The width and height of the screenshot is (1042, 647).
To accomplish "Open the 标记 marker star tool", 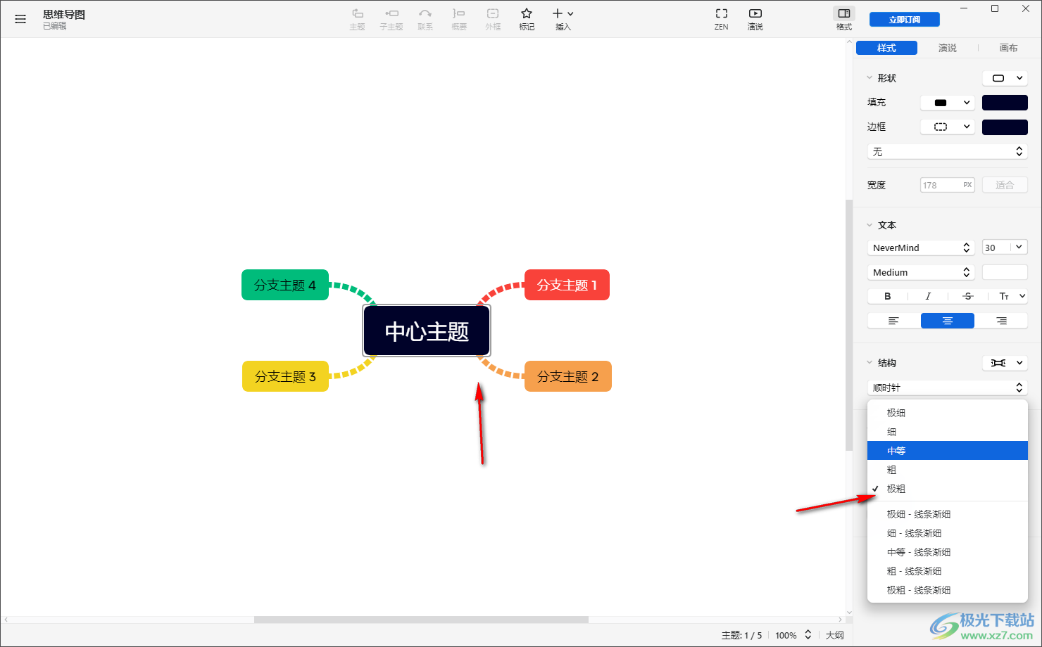I will click(527, 19).
